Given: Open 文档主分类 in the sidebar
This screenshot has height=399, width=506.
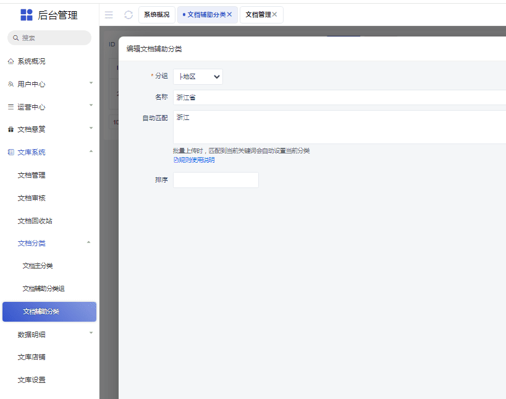Looking at the screenshot, I should pos(38,266).
